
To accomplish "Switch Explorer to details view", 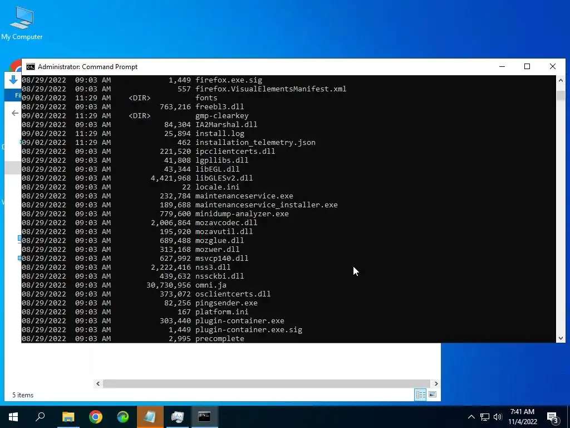I will (421, 395).
